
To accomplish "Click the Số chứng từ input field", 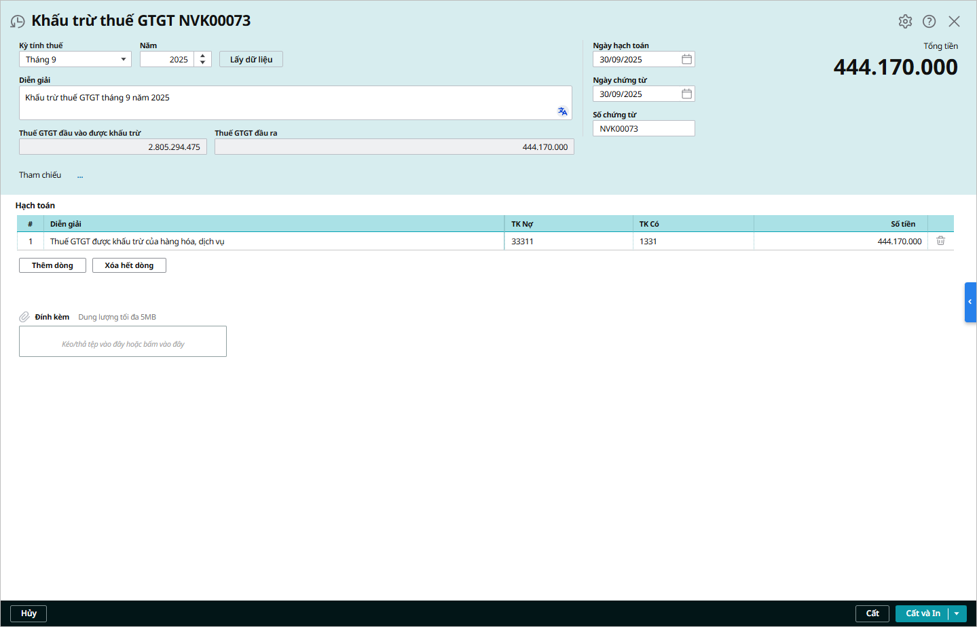I will [x=643, y=129].
